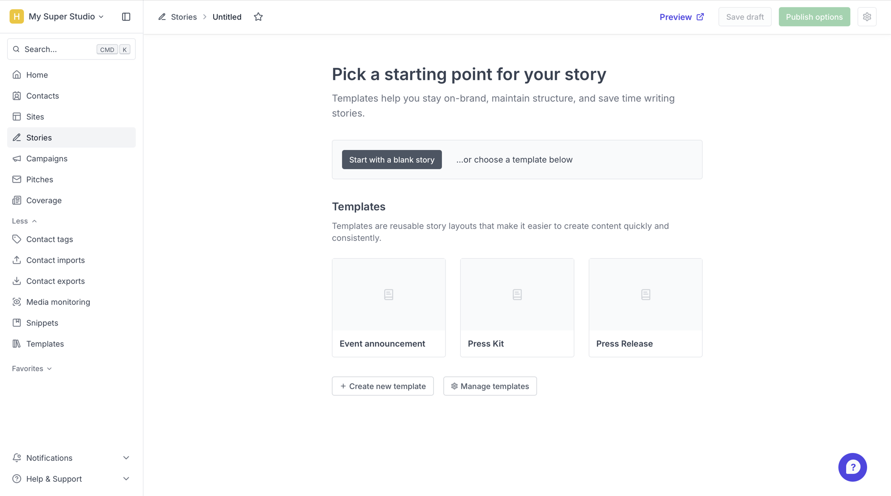Click Start with a blank story
The height and width of the screenshot is (496, 891).
(x=392, y=160)
